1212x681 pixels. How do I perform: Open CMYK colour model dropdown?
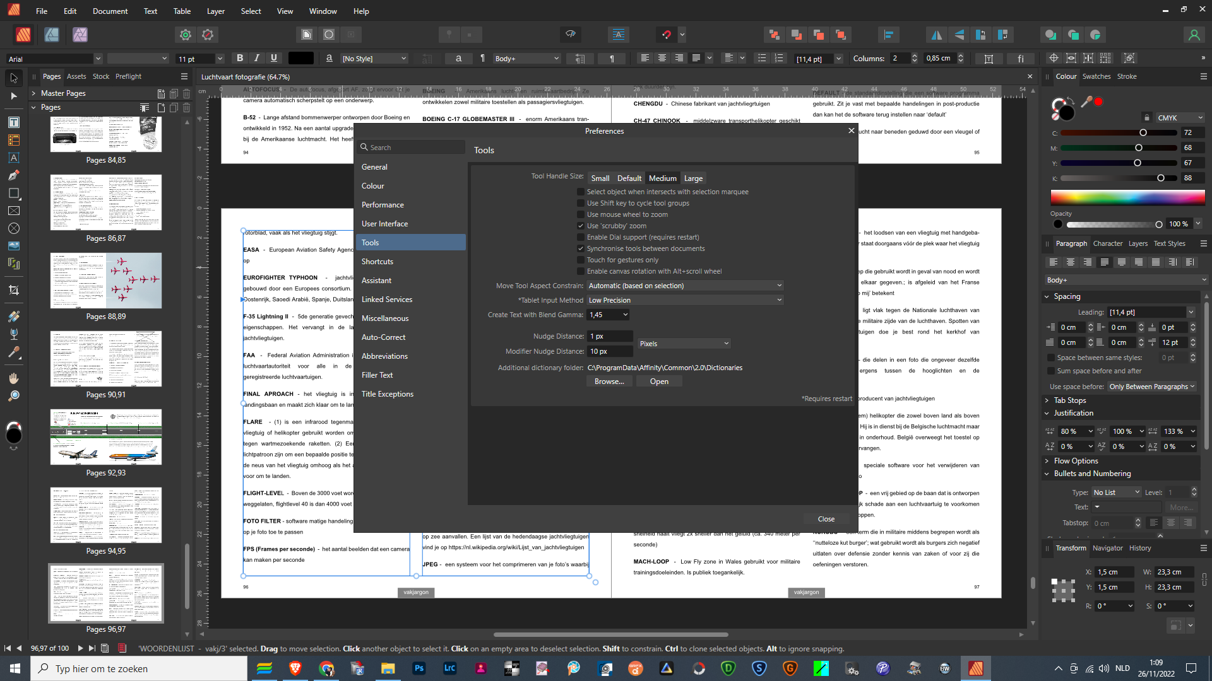tap(1180, 118)
